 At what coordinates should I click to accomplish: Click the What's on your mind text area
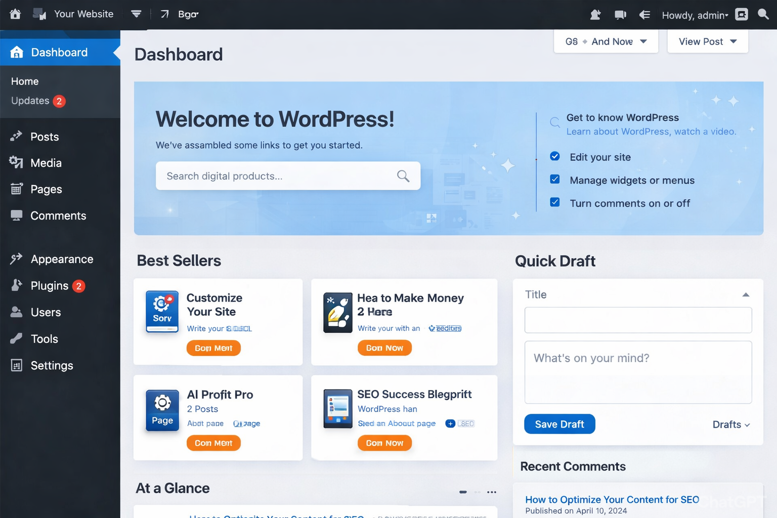[638, 372]
